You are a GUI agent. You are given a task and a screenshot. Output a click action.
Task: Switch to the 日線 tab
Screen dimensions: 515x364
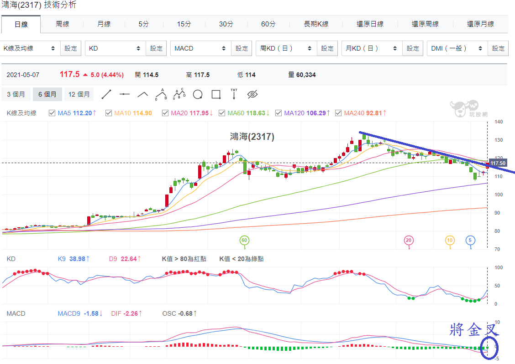(21, 24)
